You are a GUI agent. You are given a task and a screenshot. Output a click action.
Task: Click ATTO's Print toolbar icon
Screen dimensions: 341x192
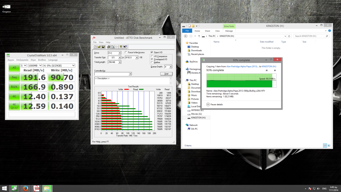click(109, 47)
